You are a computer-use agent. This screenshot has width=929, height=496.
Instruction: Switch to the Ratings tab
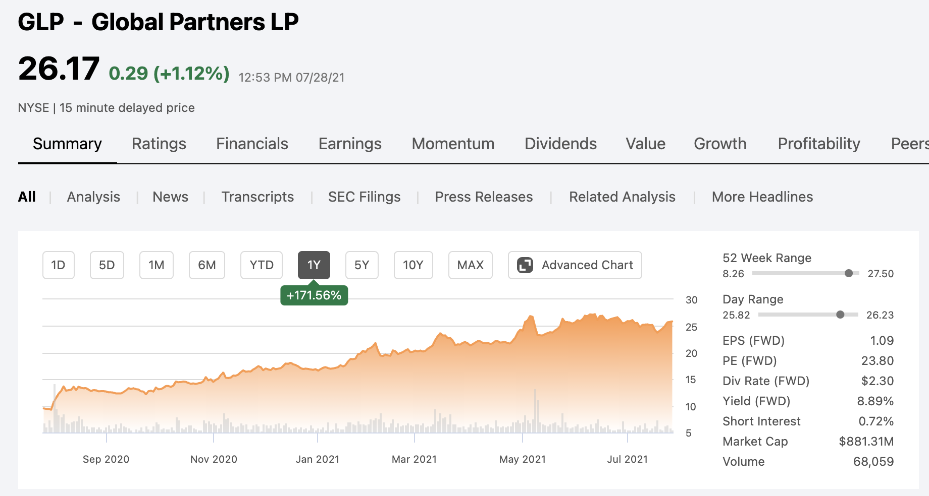[x=159, y=144]
